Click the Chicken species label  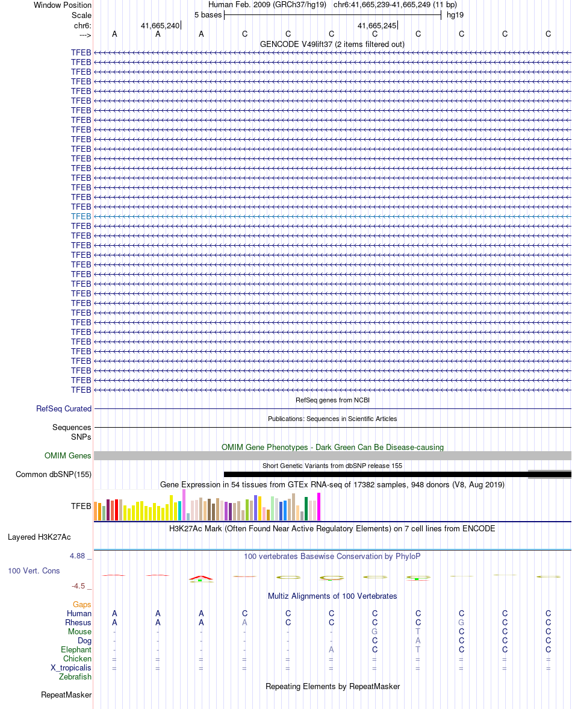pyautogui.click(x=77, y=659)
